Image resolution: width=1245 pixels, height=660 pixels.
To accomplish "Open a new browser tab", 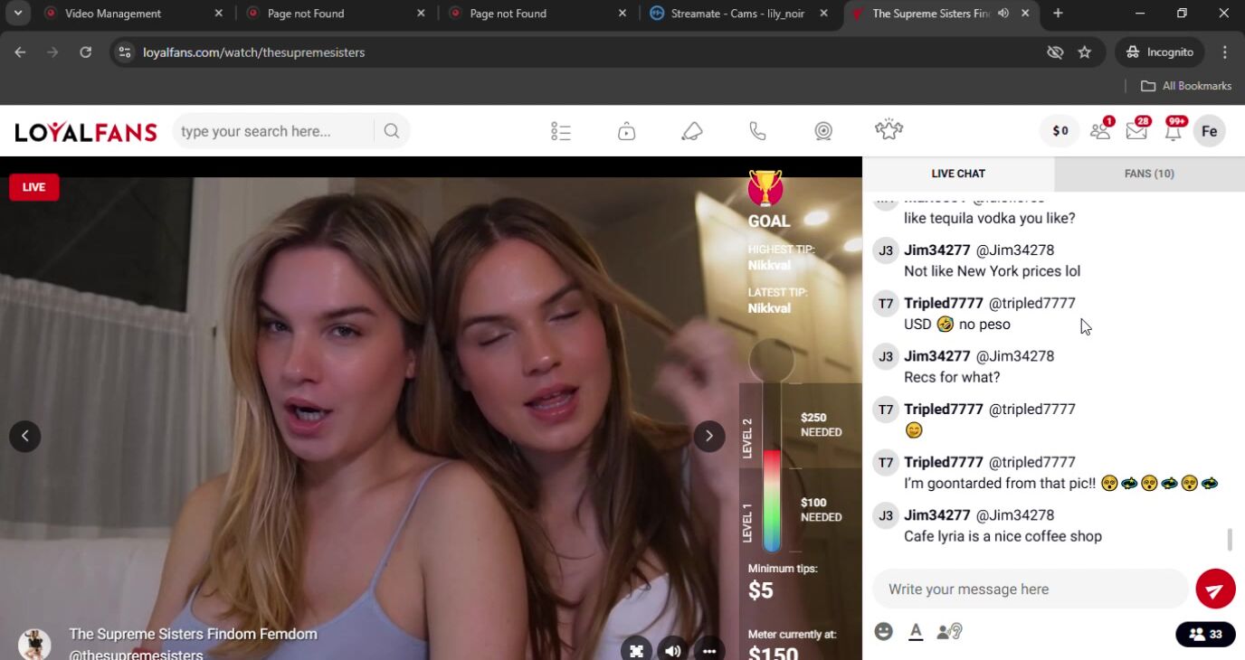I will click(1058, 14).
